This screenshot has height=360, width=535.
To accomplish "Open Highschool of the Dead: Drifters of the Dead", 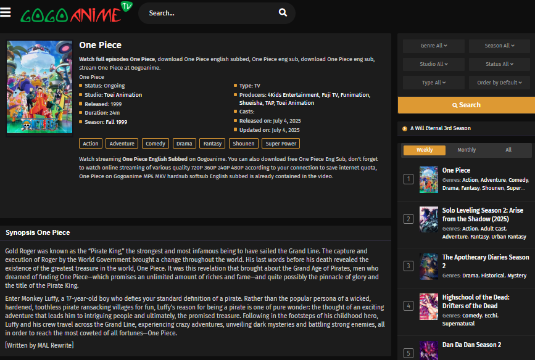I will (476, 301).
